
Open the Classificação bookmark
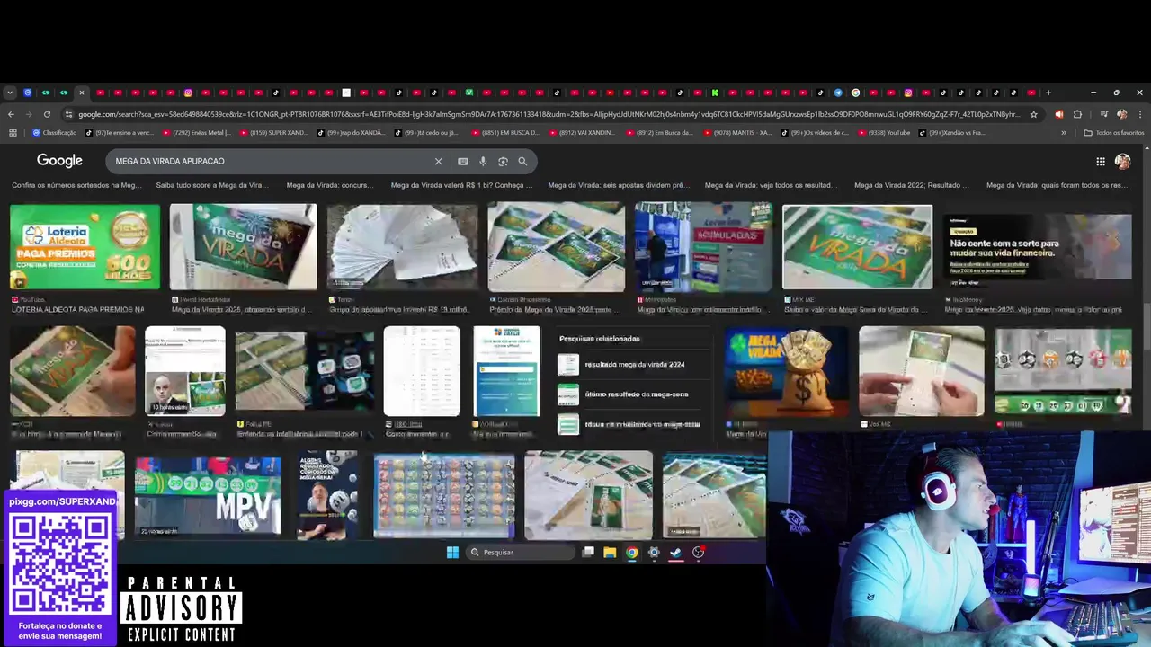[55, 133]
